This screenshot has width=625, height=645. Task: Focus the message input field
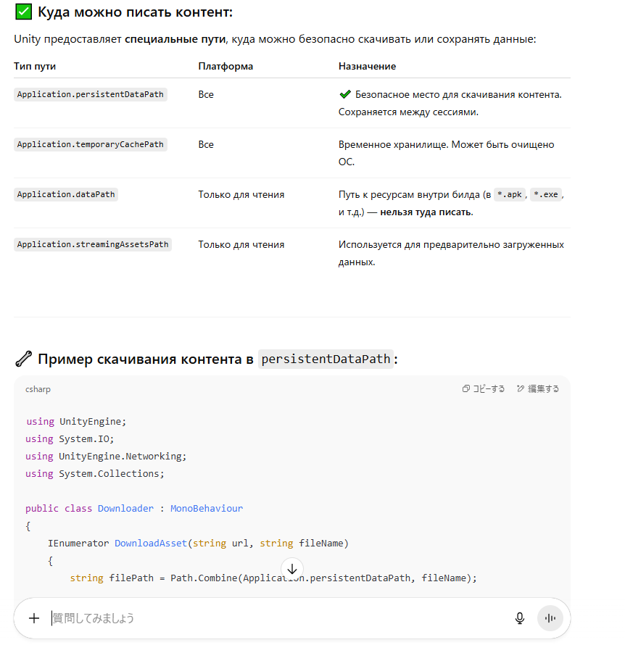click(276, 618)
